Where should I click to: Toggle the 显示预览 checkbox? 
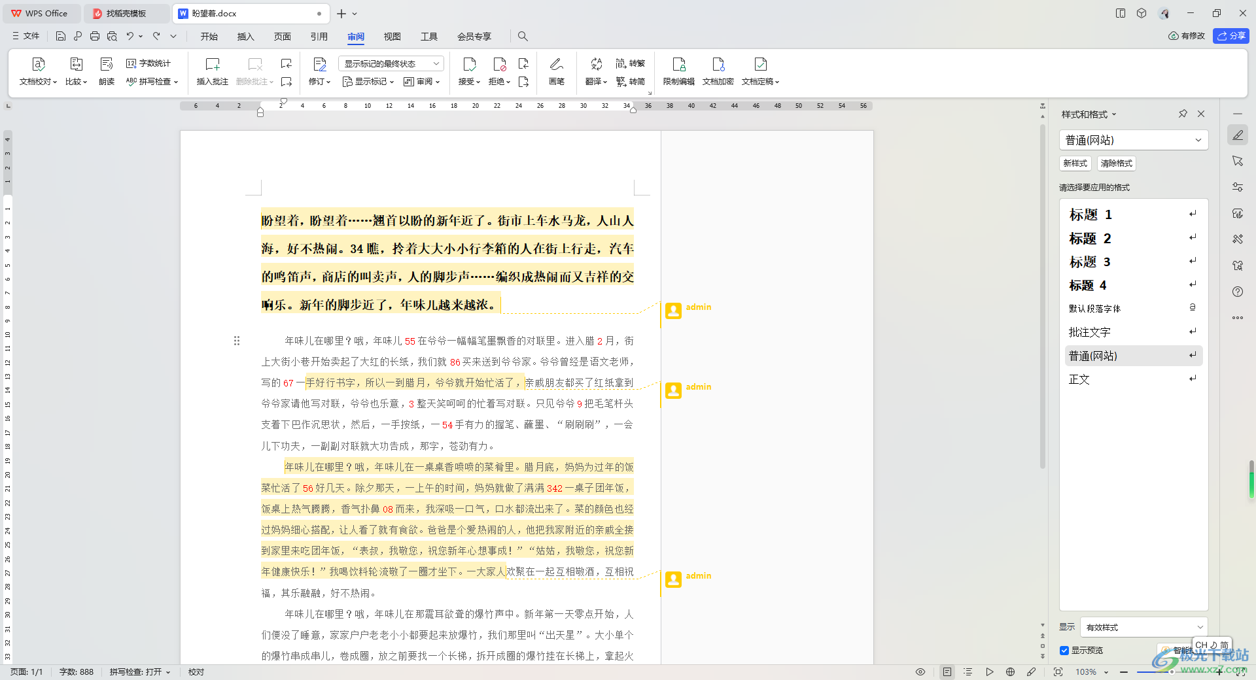click(x=1064, y=651)
